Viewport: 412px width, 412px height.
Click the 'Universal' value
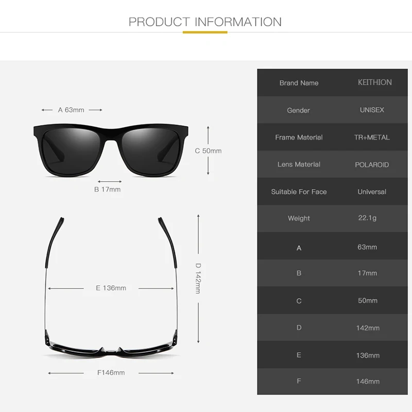(372, 192)
